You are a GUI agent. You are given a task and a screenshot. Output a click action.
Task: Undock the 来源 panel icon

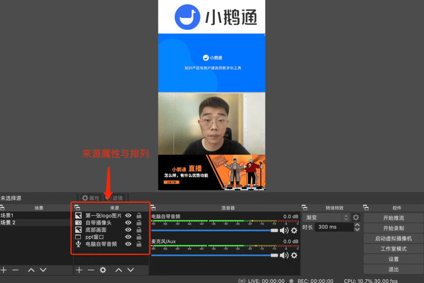77,208
